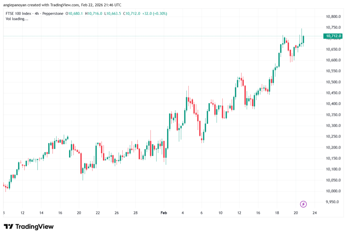The width and height of the screenshot is (347, 236).
Task: Click the change value +32.0 (+0.30%)
Action: click(x=157, y=13)
